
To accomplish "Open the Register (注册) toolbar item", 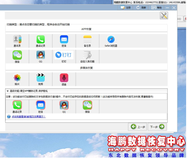I will click(126, 7).
